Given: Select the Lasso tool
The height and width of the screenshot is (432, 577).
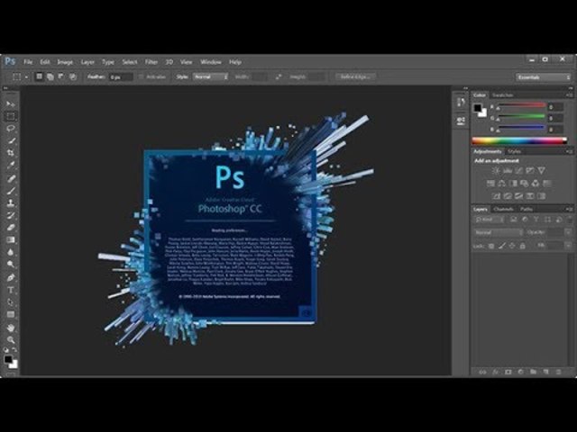Looking at the screenshot, I should click(x=11, y=129).
